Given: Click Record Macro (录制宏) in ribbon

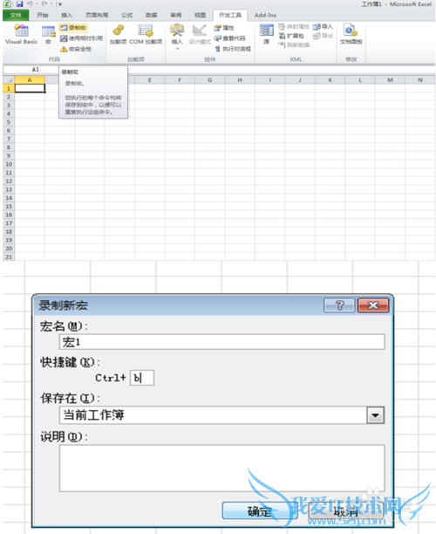Looking at the screenshot, I should 73,28.
